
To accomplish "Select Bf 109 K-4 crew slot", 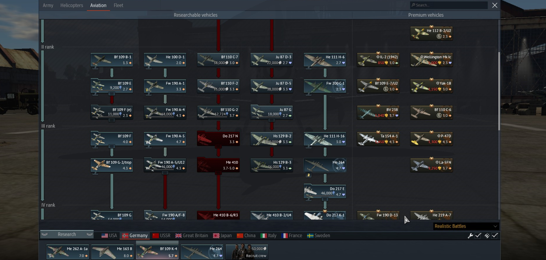I will coord(157,252).
